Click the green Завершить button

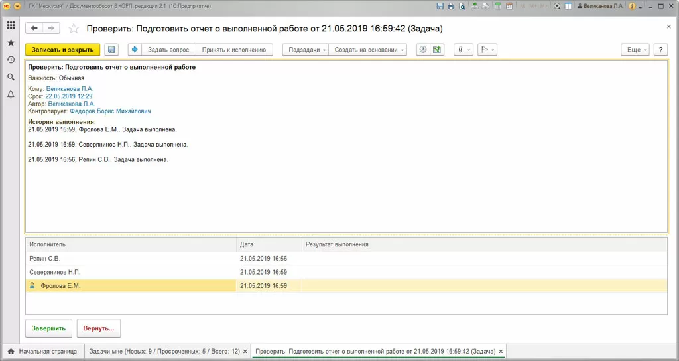(x=48, y=328)
